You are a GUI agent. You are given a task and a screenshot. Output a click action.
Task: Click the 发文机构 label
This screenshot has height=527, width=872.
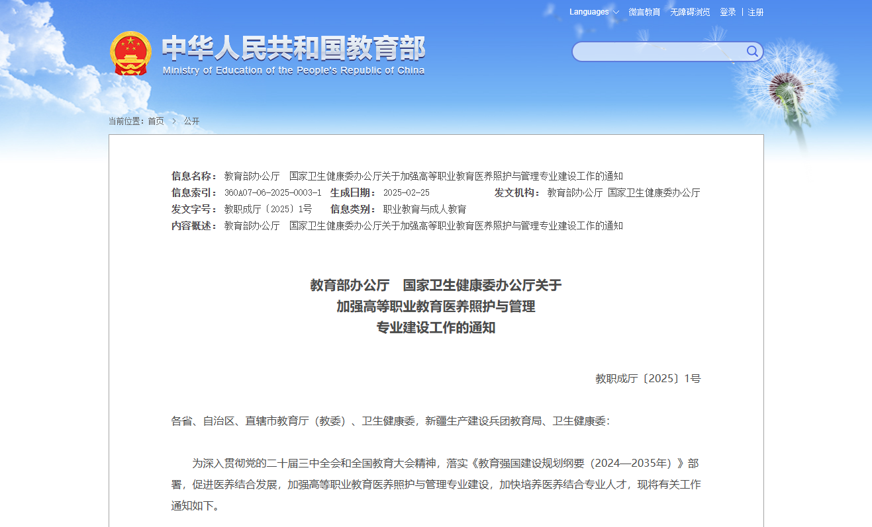pos(517,192)
